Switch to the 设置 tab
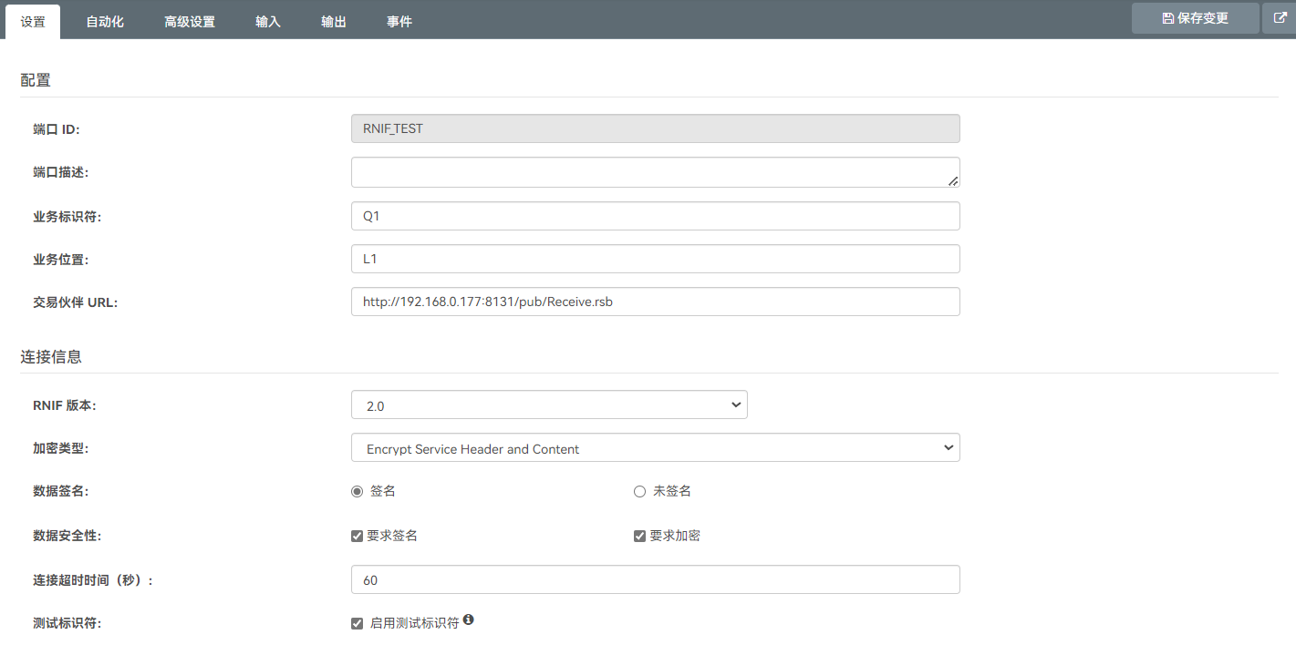 point(33,22)
